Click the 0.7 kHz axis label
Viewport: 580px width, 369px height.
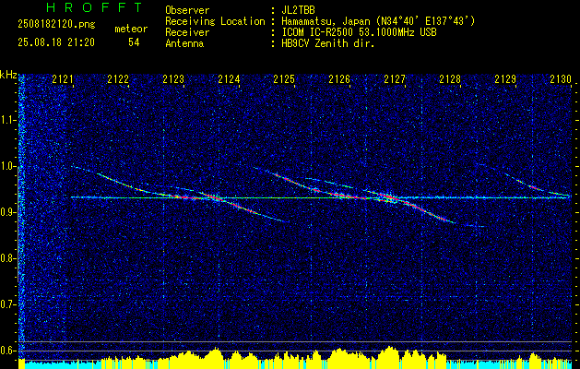8,304
